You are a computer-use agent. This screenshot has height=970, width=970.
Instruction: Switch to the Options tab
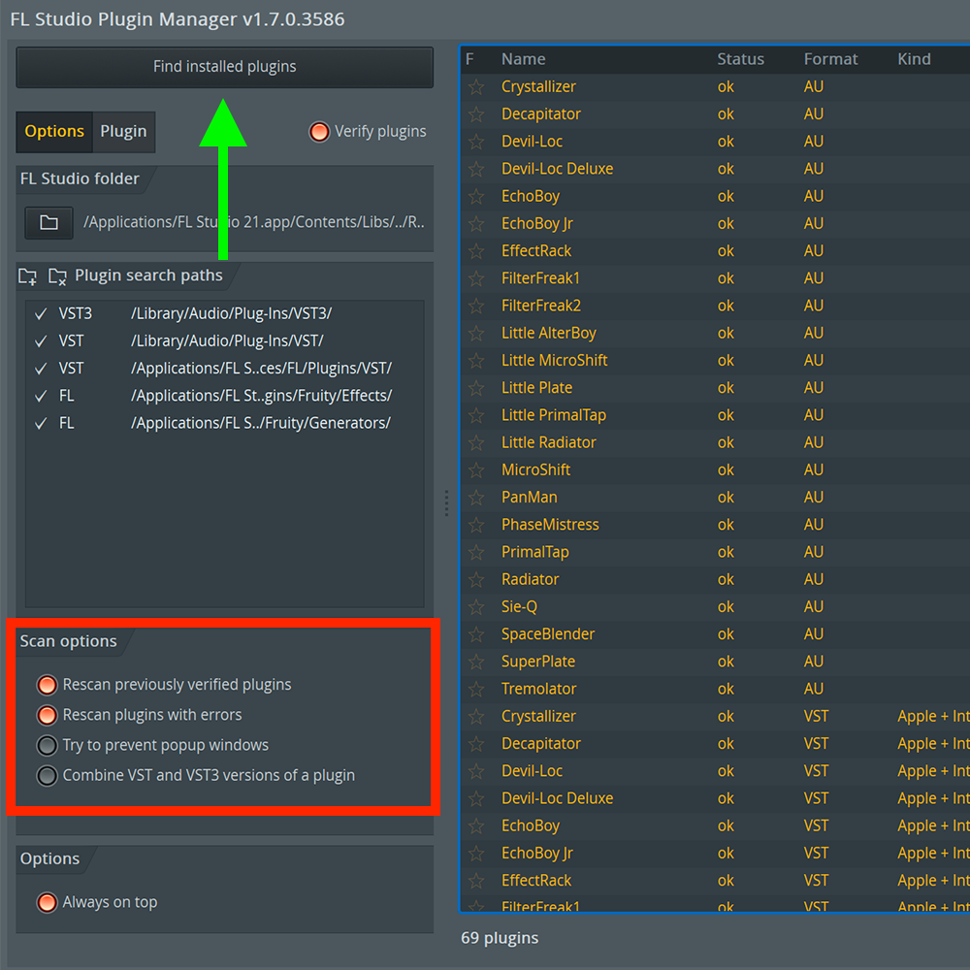[54, 131]
